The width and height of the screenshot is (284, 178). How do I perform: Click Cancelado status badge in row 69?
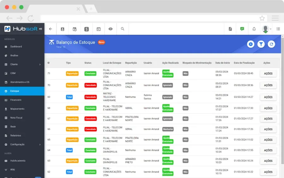pyautogui.click(x=91, y=97)
